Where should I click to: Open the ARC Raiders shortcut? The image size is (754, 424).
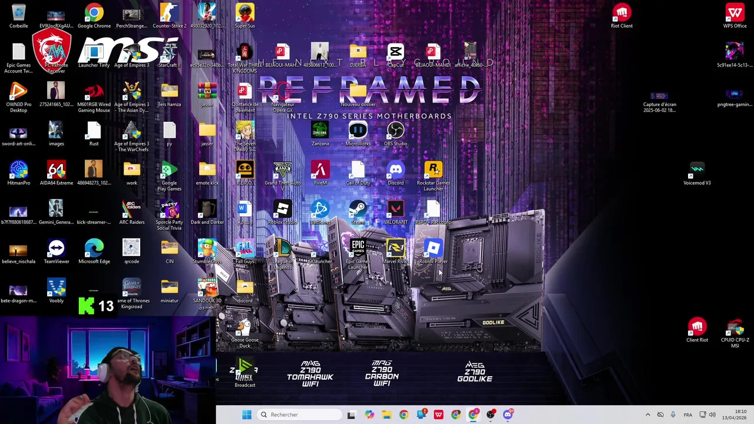point(131,213)
